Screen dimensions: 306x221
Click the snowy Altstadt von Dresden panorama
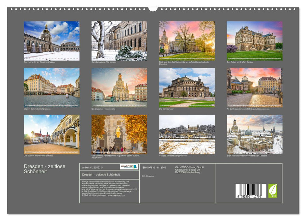[254, 135]
